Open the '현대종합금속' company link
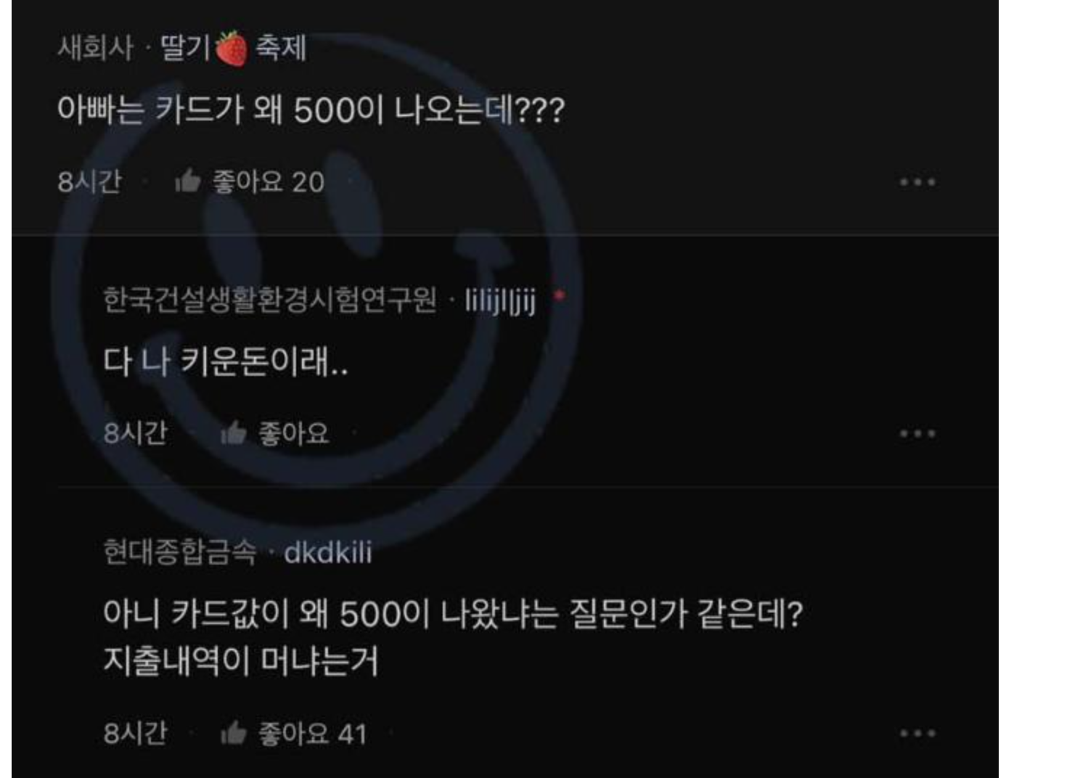This screenshot has width=1080, height=778. pyautogui.click(x=180, y=552)
